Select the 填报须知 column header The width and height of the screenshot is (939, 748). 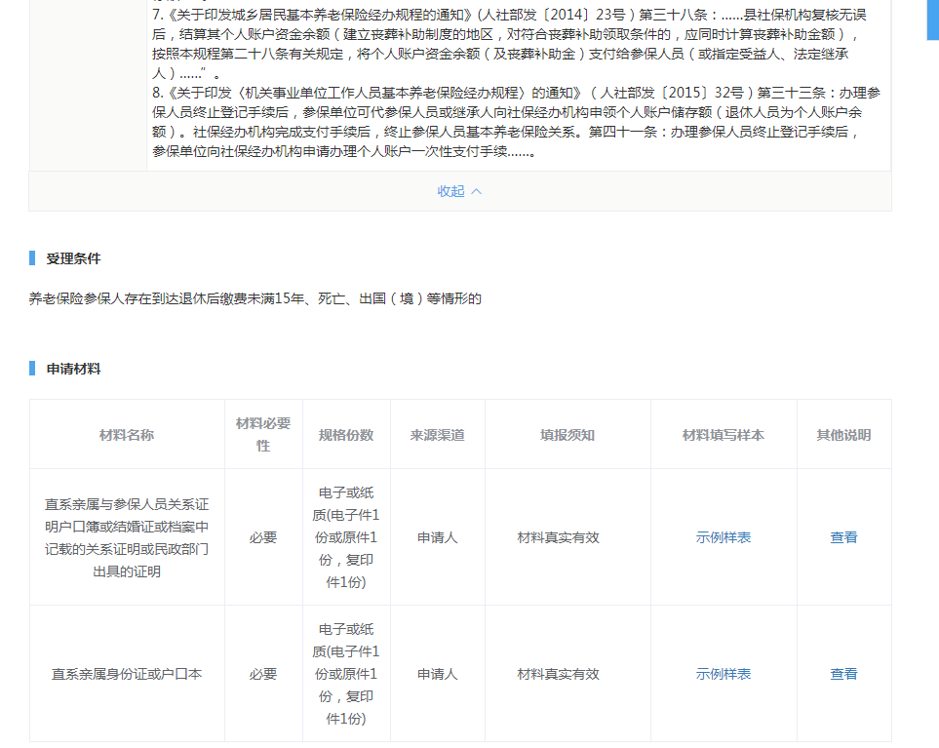pyautogui.click(x=567, y=435)
